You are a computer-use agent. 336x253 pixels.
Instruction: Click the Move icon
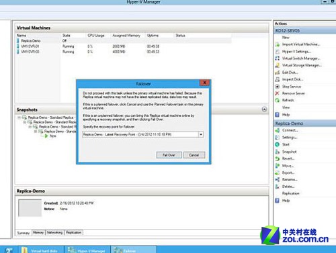click(x=278, y=166)
